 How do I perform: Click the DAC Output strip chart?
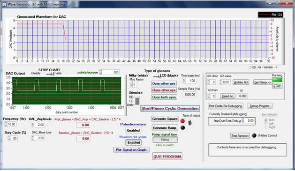tap(67, 90)
